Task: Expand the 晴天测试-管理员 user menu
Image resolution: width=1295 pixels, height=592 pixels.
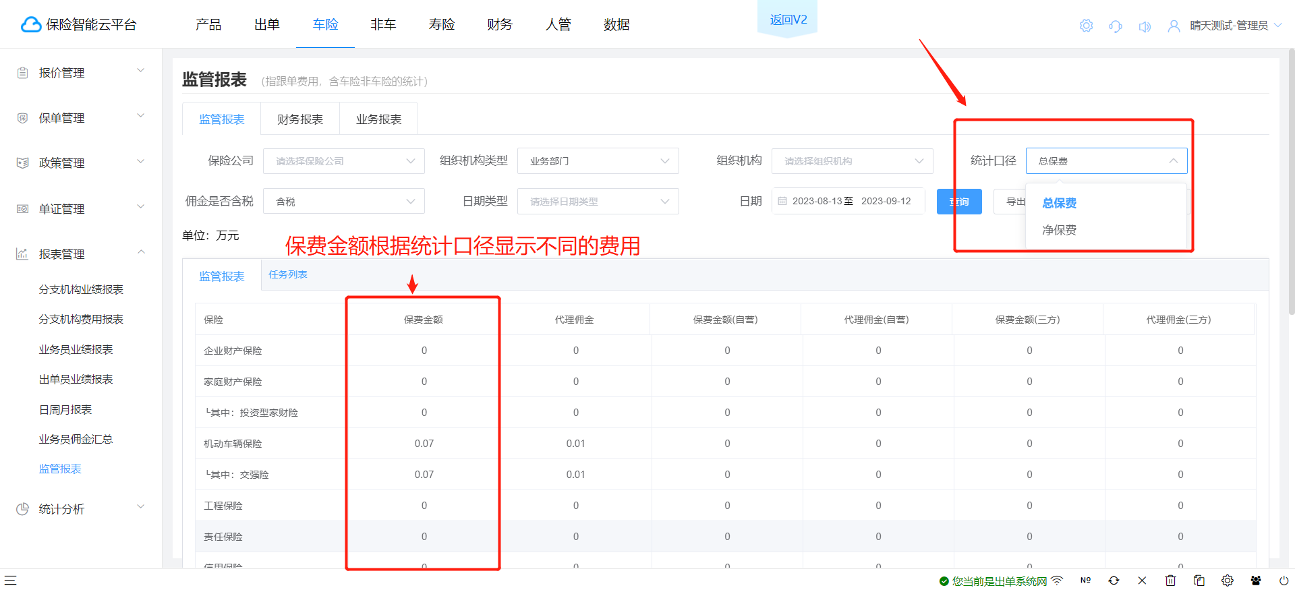Action: pyautogui.click(x=1235, y=26)
